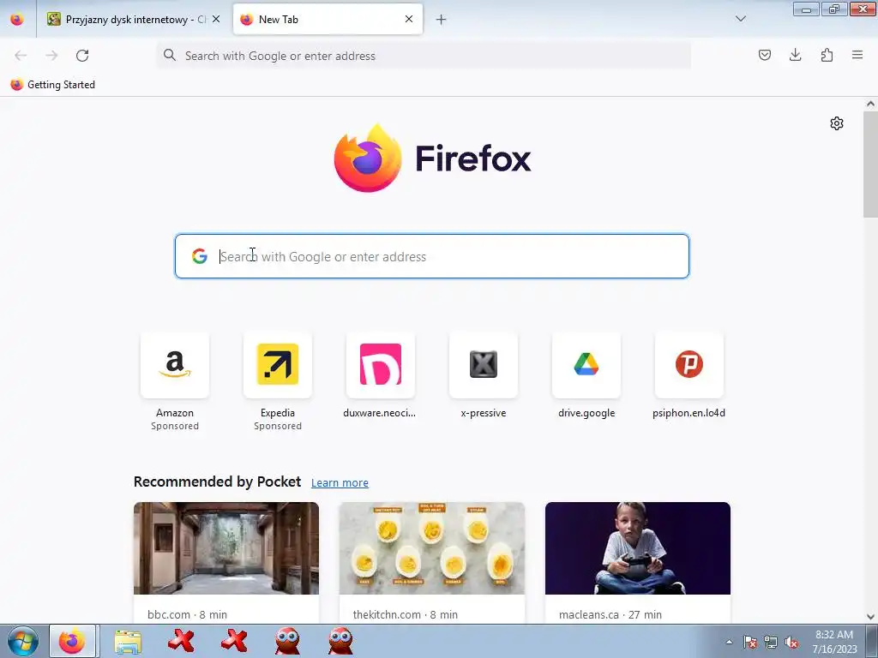
Task: Follow the Learn more Pocket link
Action: 340,482
